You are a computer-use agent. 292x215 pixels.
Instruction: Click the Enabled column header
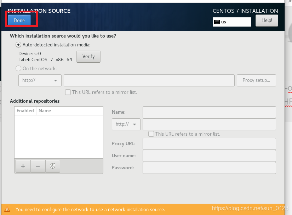(x=25, y=111)
